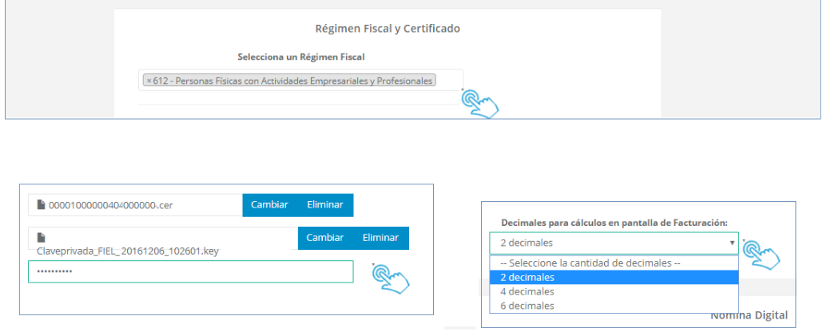This screenshot has height=336, width=827.
Task: Select the 2 decimales option in list
Action: 614,277
